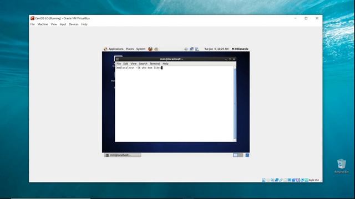Open the terminal Terminal menu
355x199 pixels.
(155, 64)
